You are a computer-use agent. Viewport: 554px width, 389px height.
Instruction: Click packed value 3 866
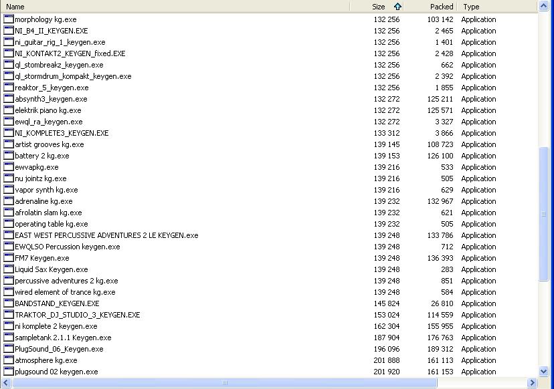444,133
